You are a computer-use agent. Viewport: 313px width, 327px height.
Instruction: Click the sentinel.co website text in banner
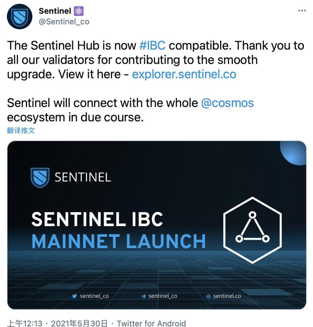227,296
